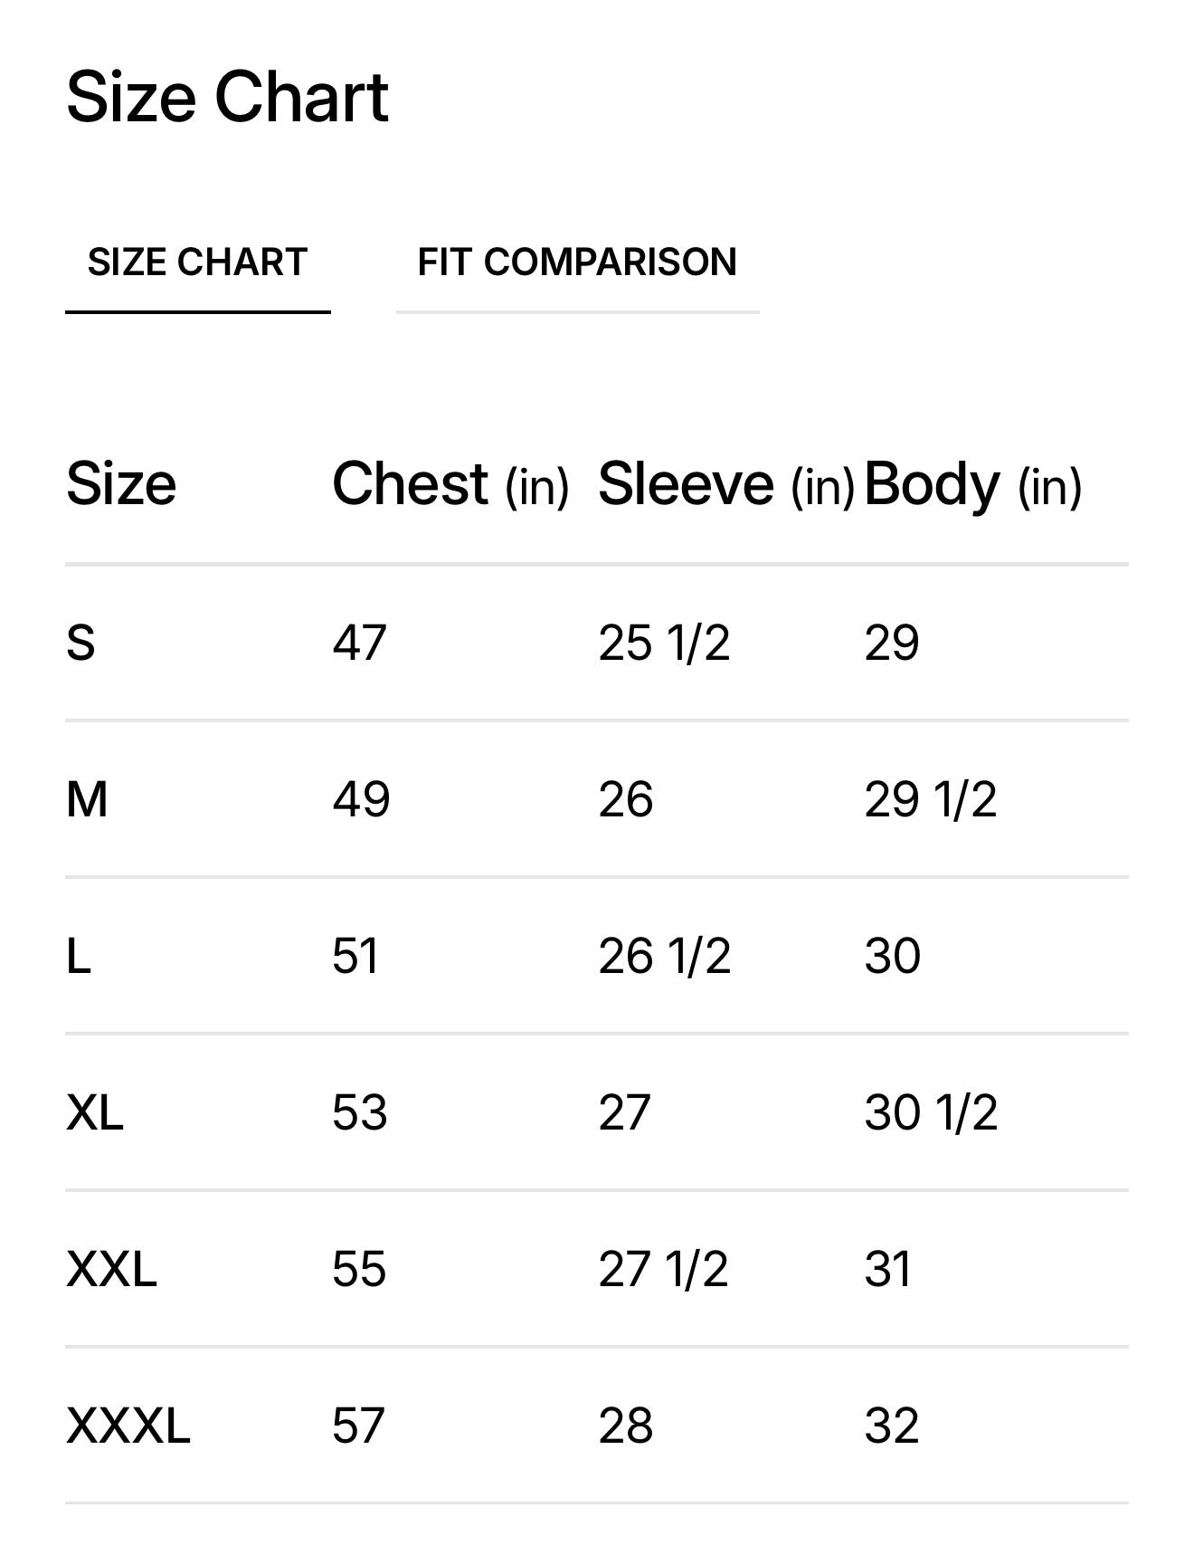The image size is (1194, 1545).
Task: Click body value 30 1/2 in XL row
Action: (931, 1112)
